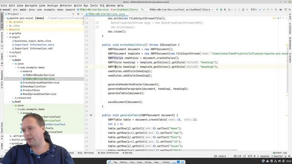This screenshot has width=292, height=164.
Task: Collapse the main folder
Action: [10, 60]
